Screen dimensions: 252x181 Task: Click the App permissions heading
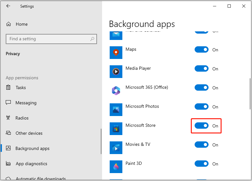click(x=22, y=78)
